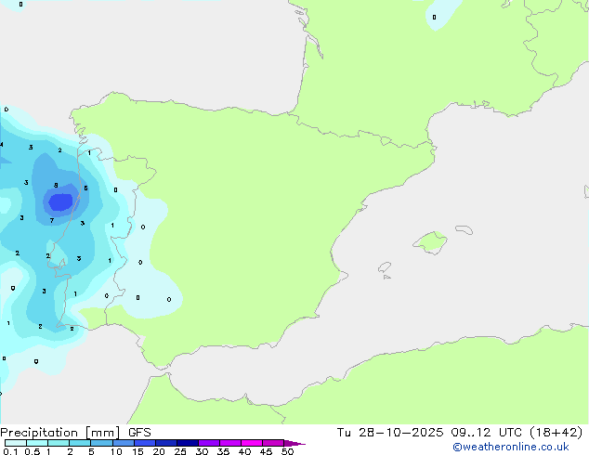This screenshot has width=589, height=455.
Task: Click Menorca island outline on the map
Action: [x=465, y=229]
